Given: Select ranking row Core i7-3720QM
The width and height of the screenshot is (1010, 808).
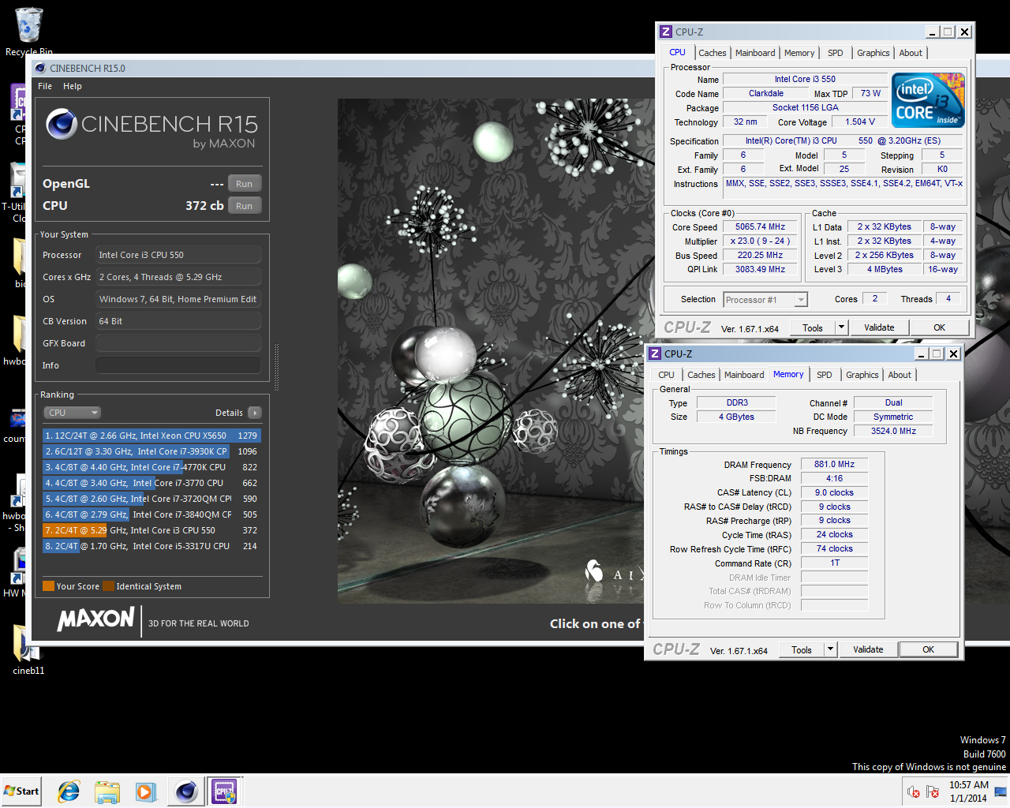Looking at the screenshot, I should [151, 499].
